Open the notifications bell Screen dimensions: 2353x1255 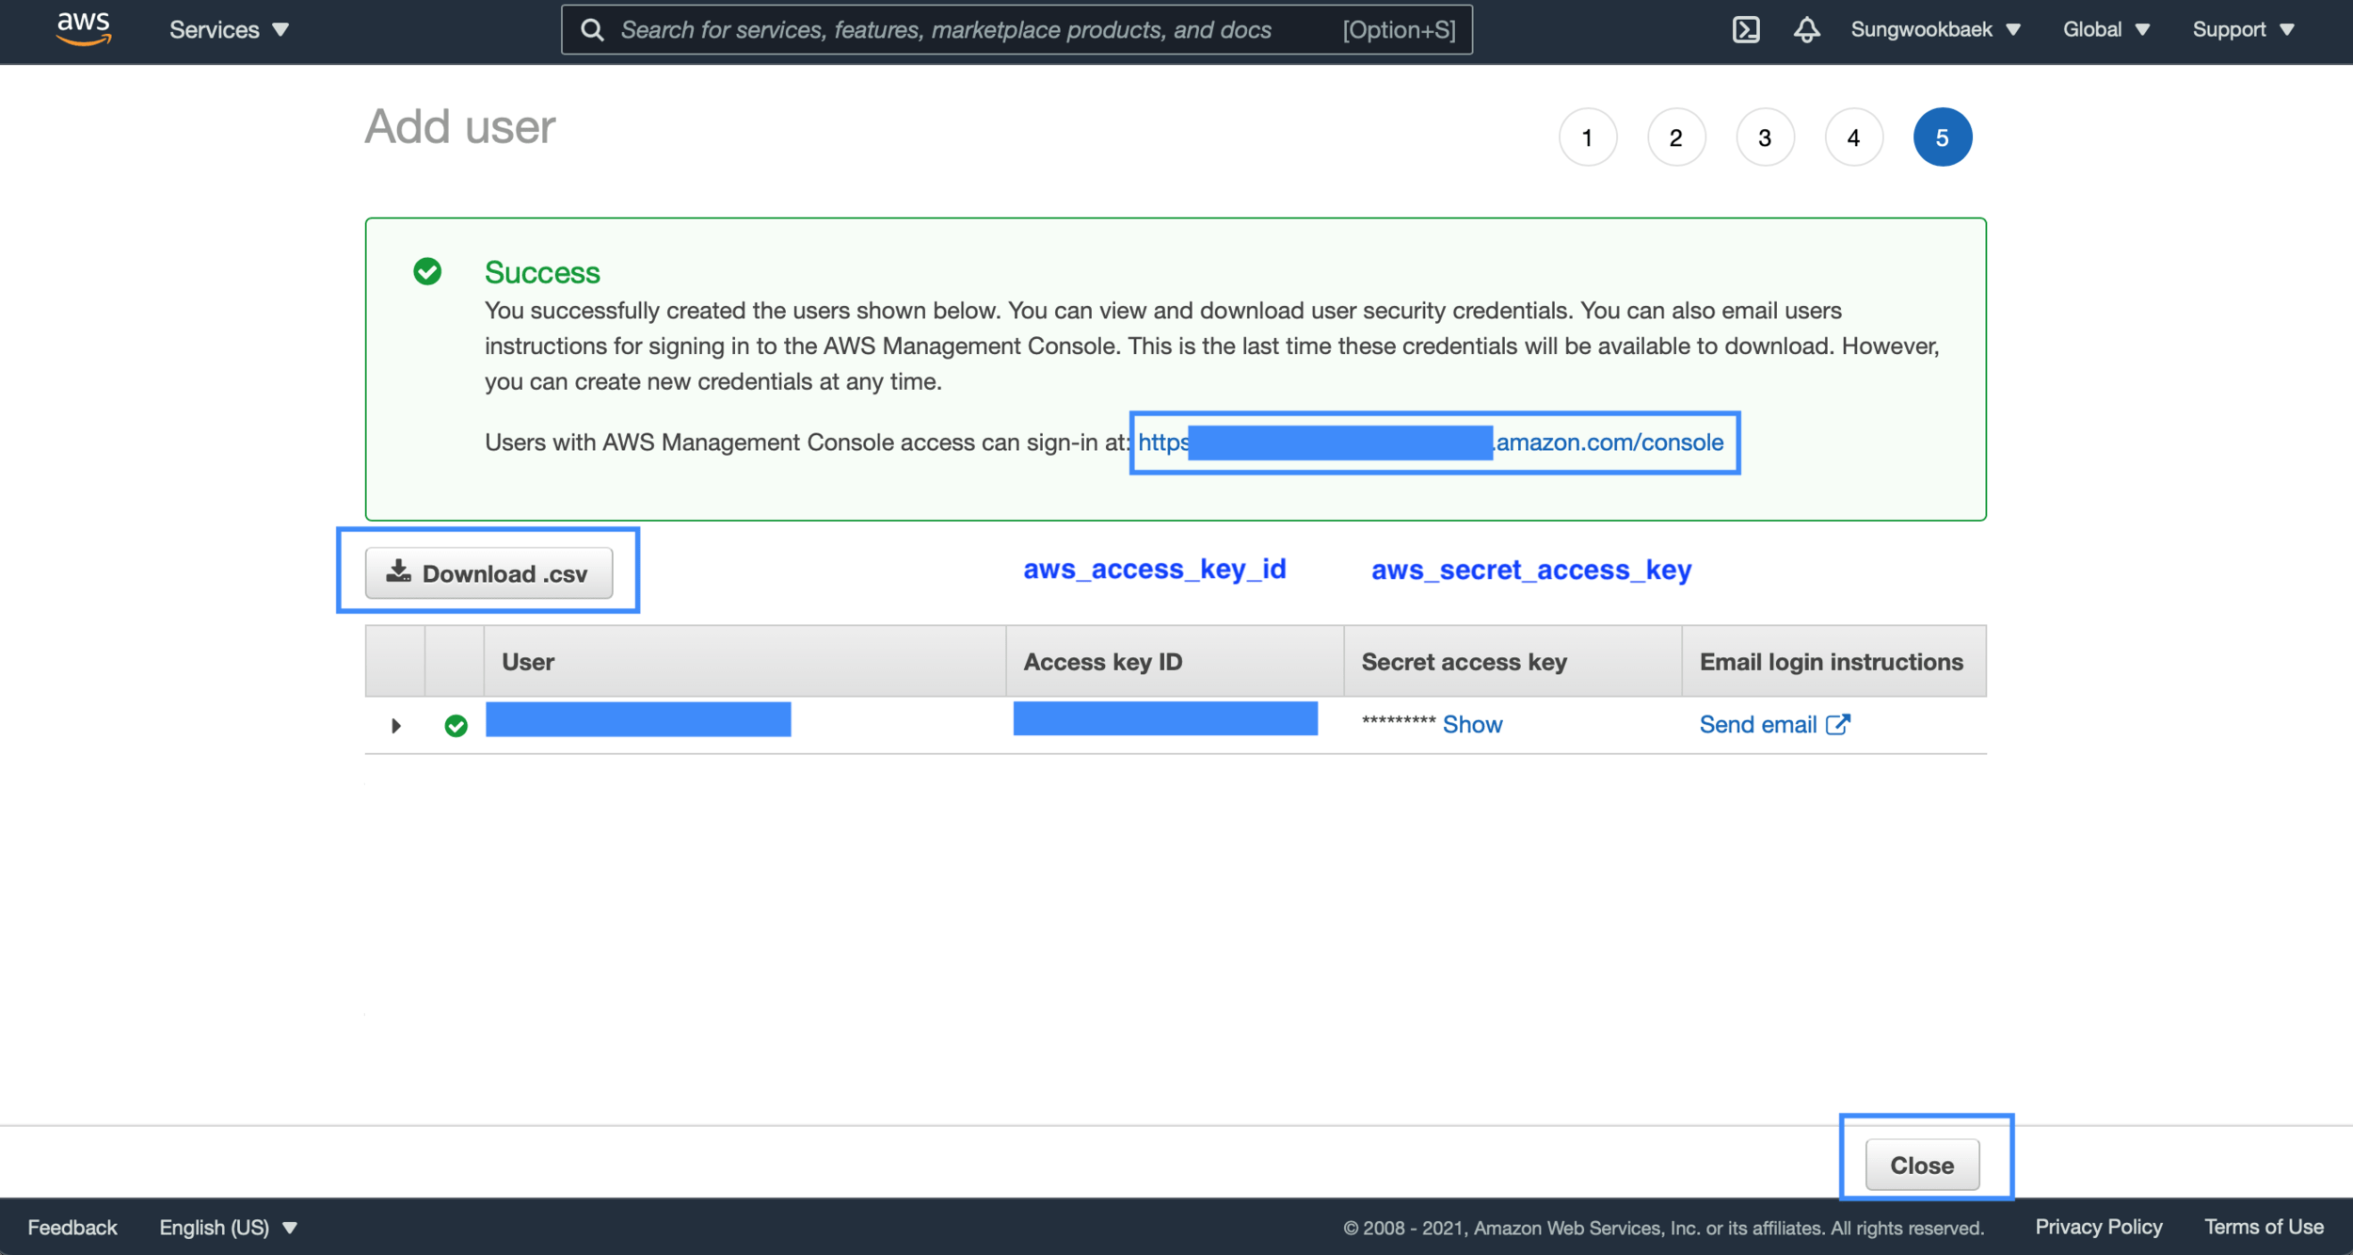click(1806, 29)
